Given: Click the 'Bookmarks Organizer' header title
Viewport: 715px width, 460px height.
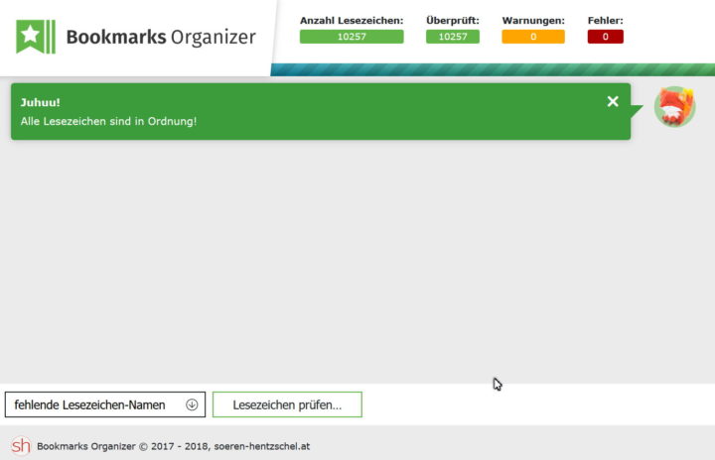Looking at the screenshot, I should click(160, 38).
